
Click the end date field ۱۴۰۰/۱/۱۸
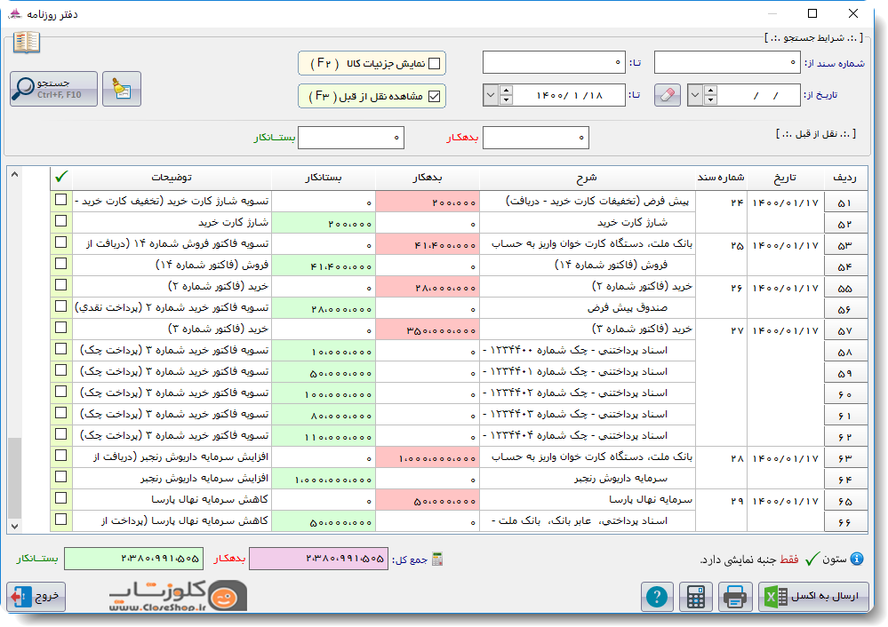(569, 95)
